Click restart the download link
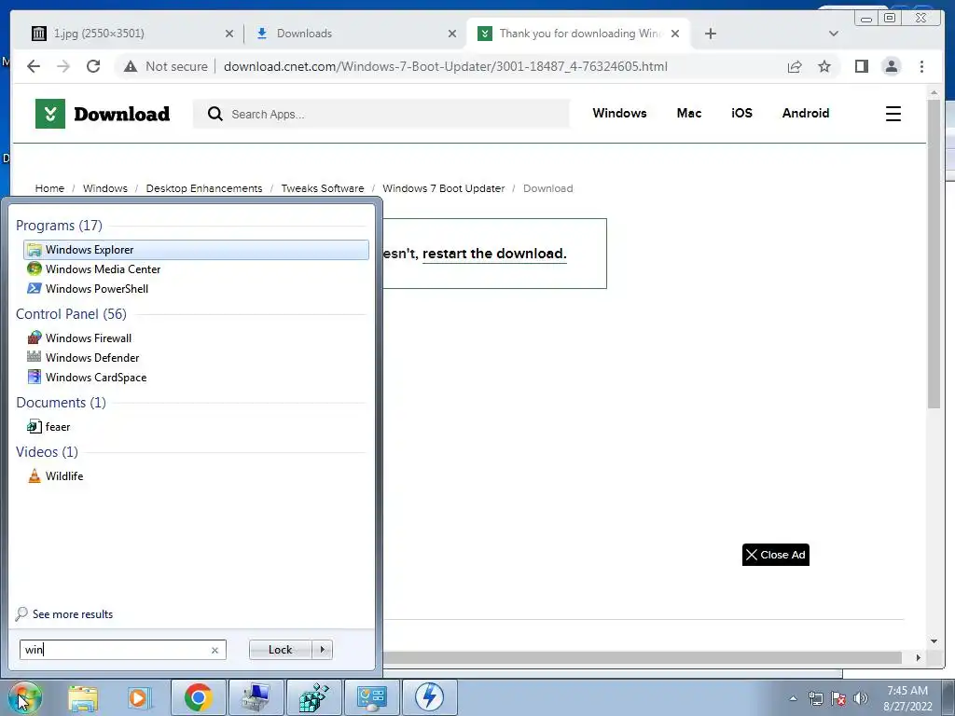The height and width of the screenshot is (716, 955). tap(494, 254)
